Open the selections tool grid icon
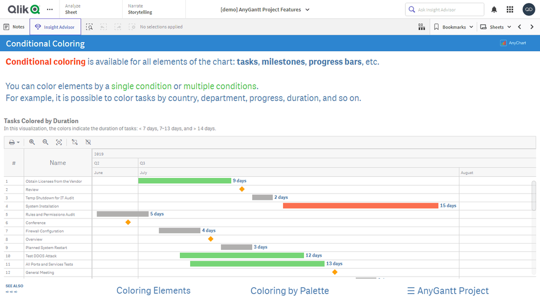This screenshot has height=303, width=540. 422,27
